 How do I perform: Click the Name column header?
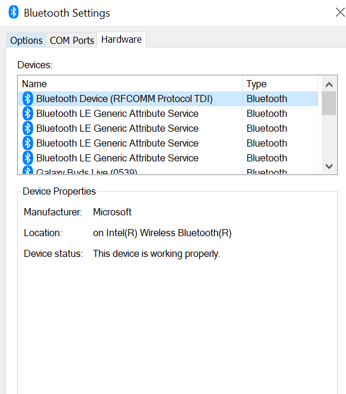click(x=130, y=84)
